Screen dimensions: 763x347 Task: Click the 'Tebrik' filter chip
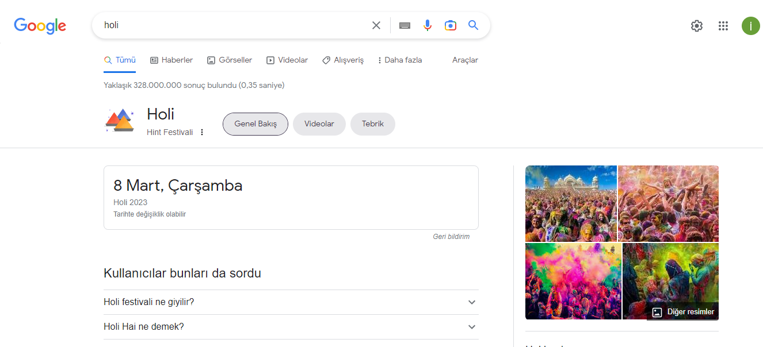coord(372,124)
